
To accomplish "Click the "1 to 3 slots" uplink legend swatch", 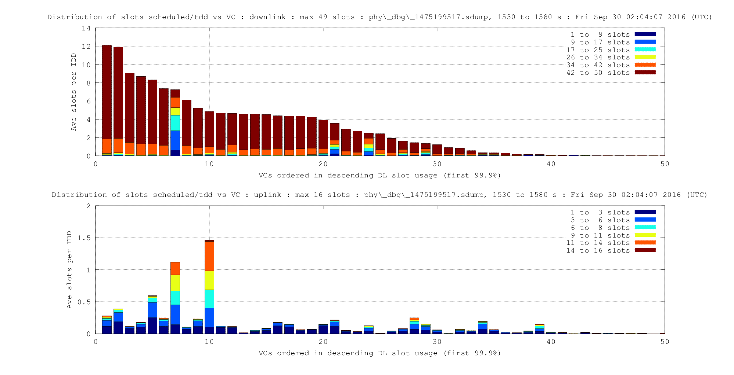I will click(645, 212).
